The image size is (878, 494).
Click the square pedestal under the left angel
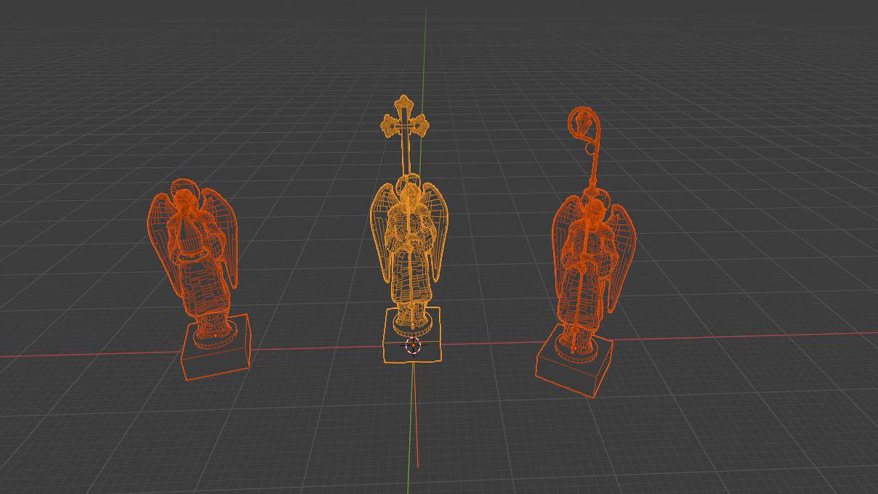click(x=216, y=348)
